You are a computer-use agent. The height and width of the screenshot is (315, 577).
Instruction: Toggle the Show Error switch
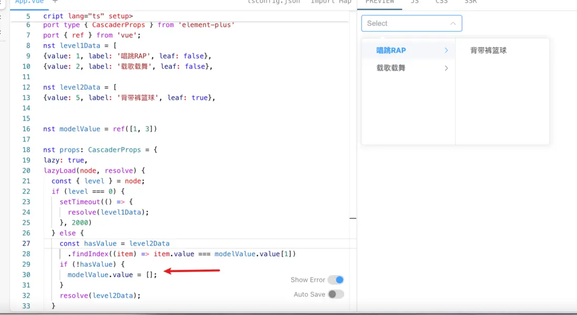click(336, 280)
